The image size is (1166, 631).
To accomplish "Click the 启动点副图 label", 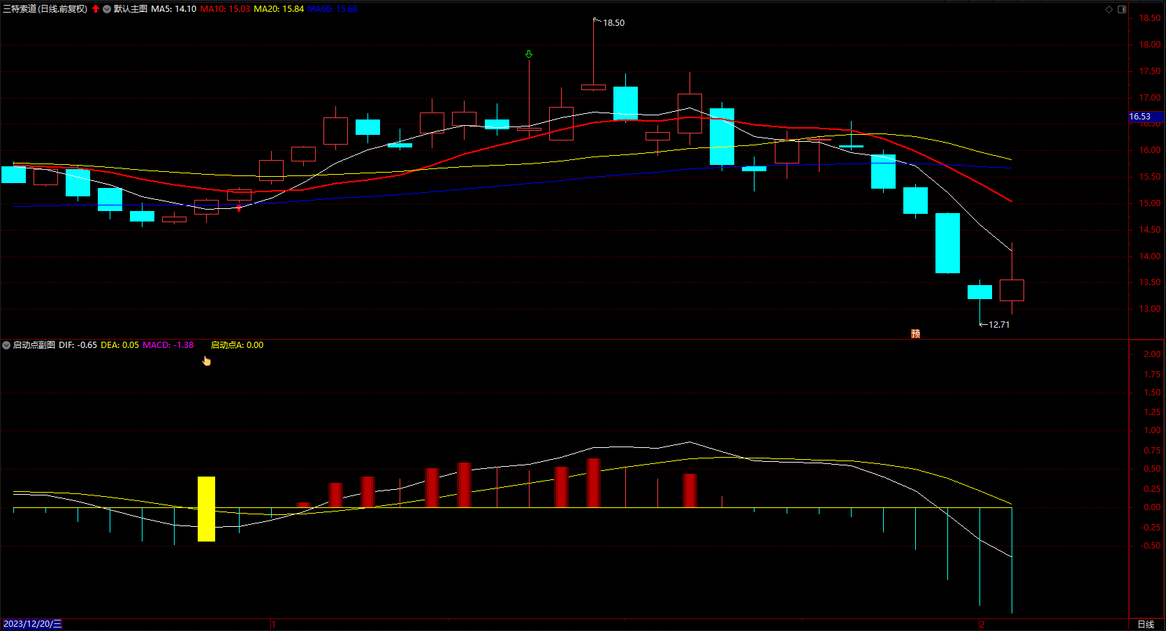I will point(34,345).
